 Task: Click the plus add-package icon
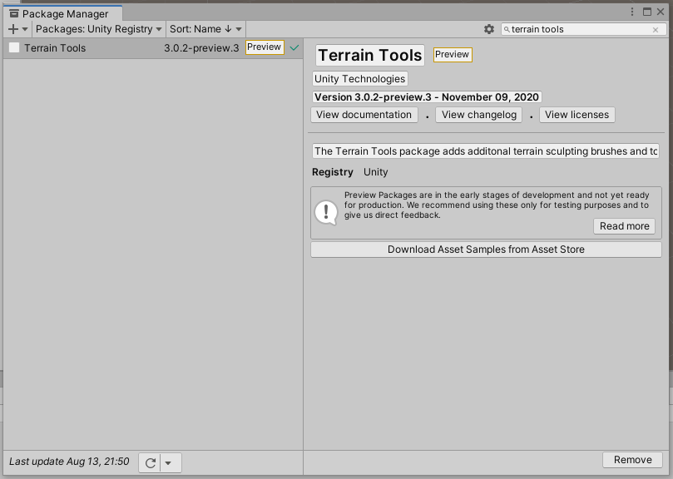[x=13, y=29]
